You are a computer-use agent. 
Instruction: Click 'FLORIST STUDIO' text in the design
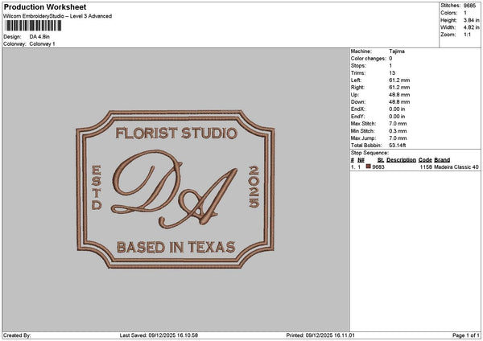[176, 134]
